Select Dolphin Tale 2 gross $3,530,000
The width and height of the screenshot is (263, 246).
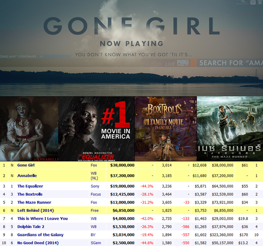click(x=124, y=227)
